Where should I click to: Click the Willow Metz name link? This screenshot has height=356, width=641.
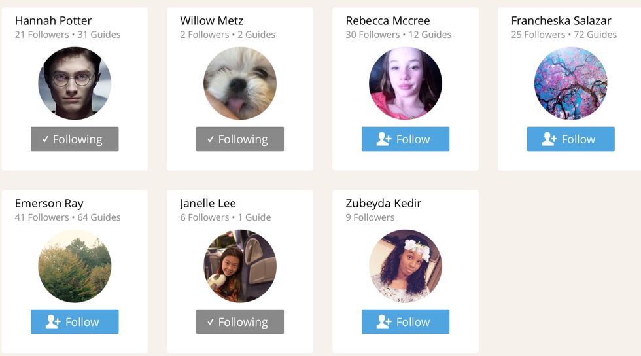click(212, 20)
